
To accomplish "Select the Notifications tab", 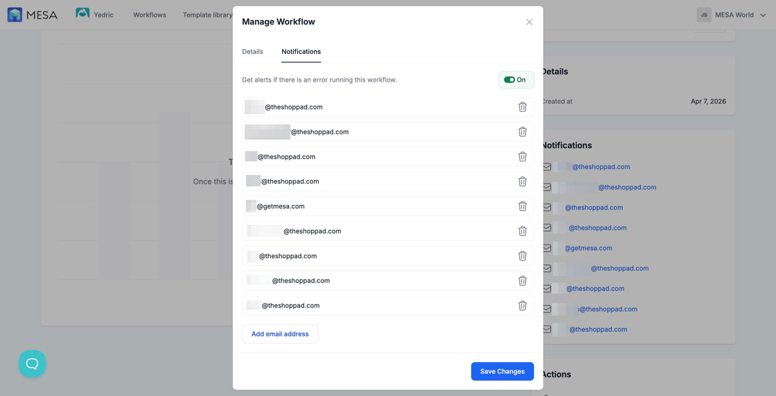I will (301, 52).
